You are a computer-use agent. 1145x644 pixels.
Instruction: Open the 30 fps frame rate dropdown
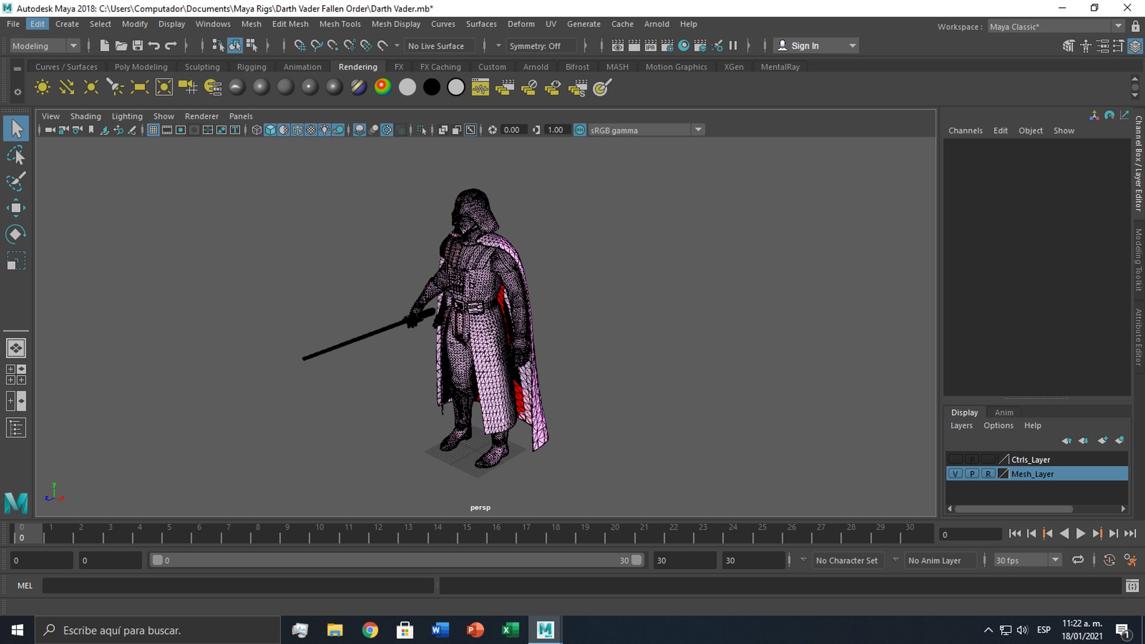coord(1028,561)
